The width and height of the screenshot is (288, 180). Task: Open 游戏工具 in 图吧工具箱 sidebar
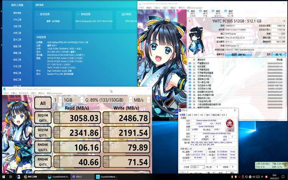pyautogui.click(x=17, y=80)
